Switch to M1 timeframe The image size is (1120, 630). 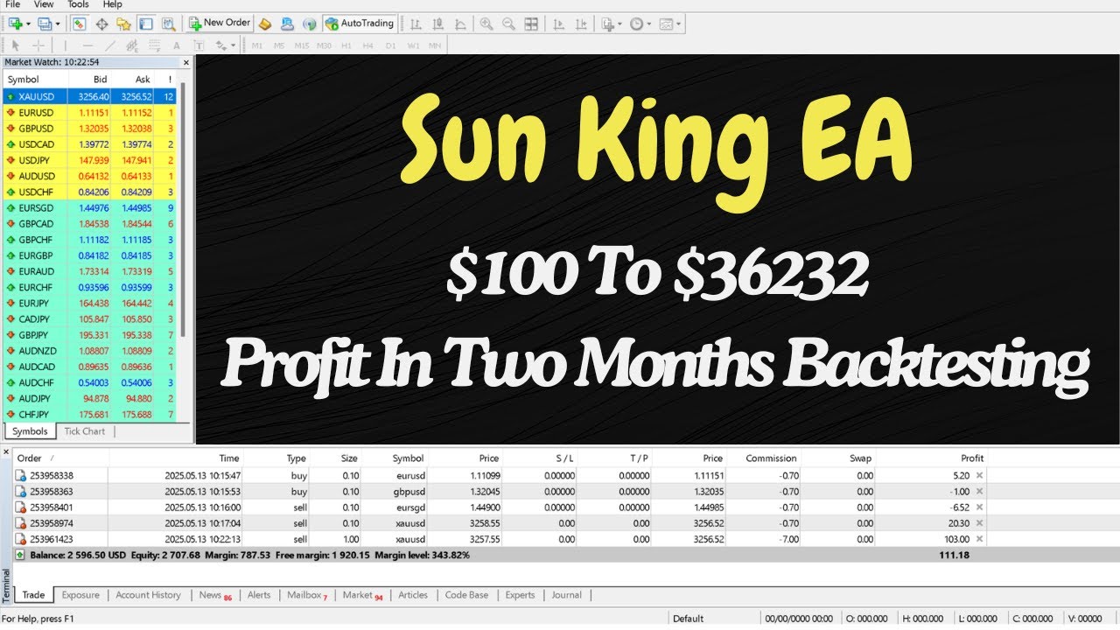click(257, 45)
